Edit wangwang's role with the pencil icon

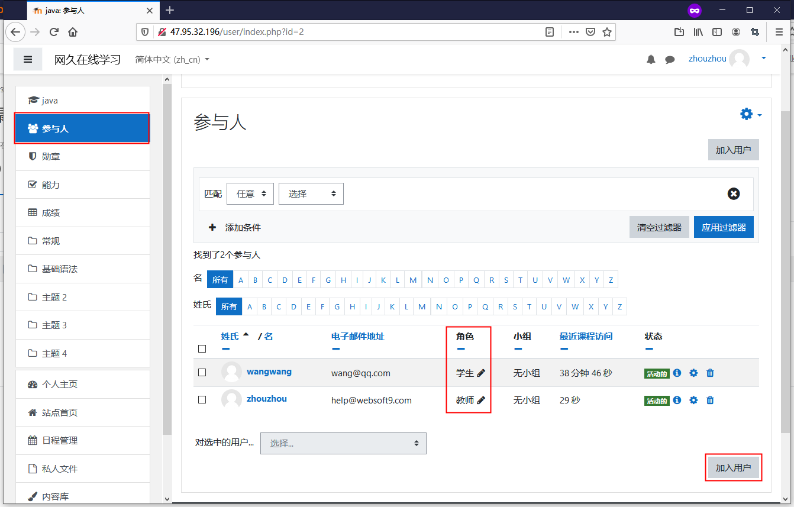point(481,373)
